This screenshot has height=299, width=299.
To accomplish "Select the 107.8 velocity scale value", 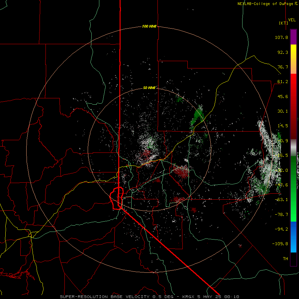I will (x=281, y=37).
